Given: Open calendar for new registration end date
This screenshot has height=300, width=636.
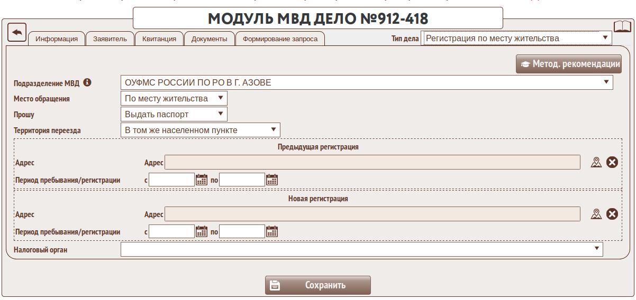Looking at the screenshot, I should 272,231.
